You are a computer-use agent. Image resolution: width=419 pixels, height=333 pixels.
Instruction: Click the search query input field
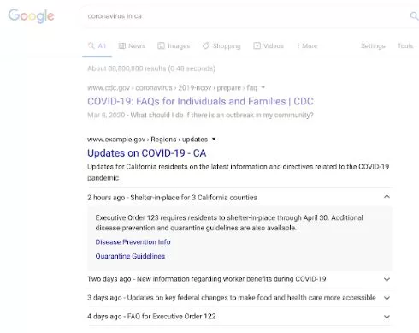point(245,16)
